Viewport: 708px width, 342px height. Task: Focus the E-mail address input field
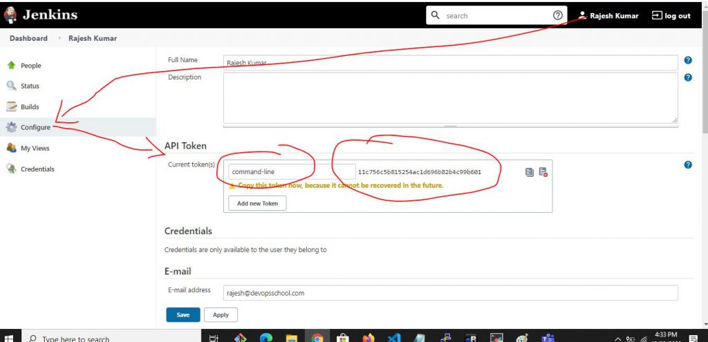[449, 293]
